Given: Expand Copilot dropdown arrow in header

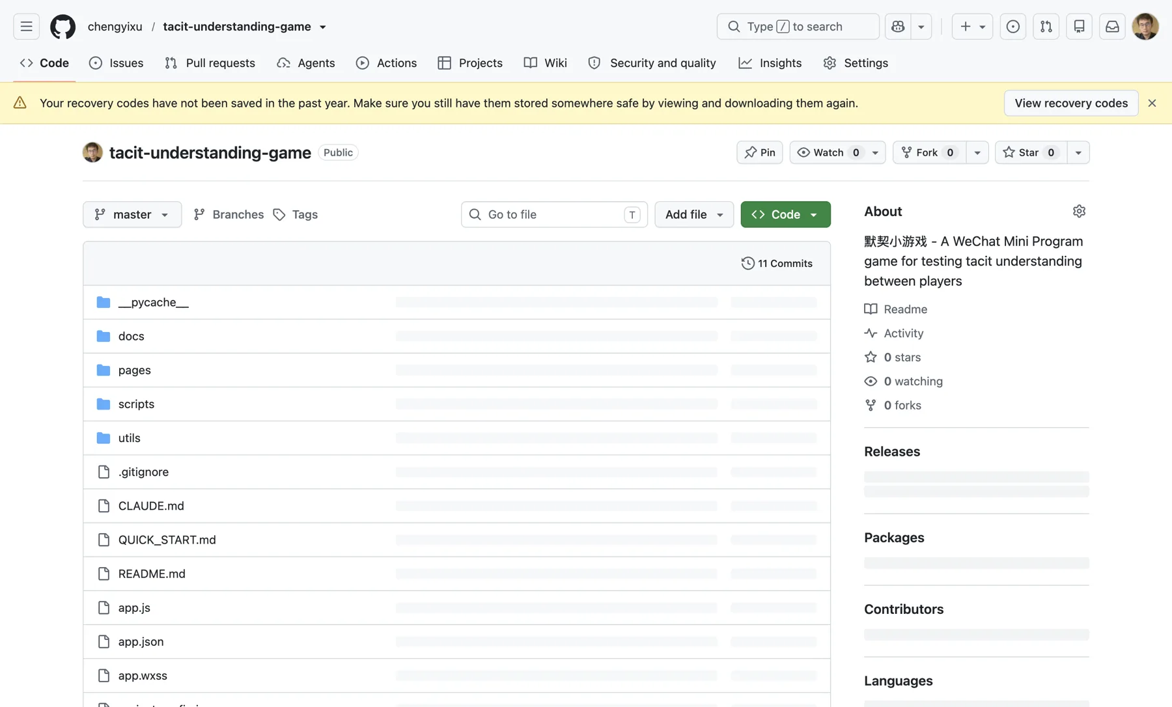Looking at the screenshot, I should [x=921, y=27].
